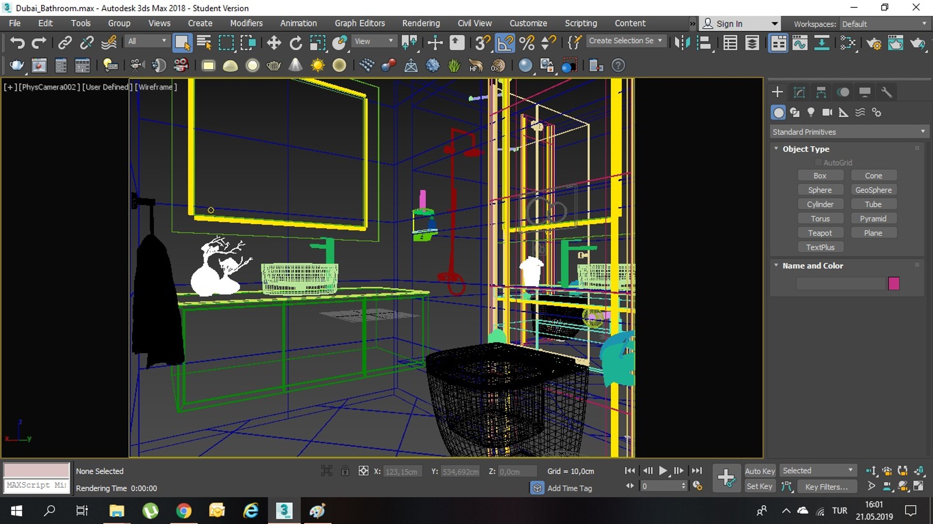Open the View reference coordinate dropdown
Viewport: 933px width, 524px height.
tap(373, 41)
